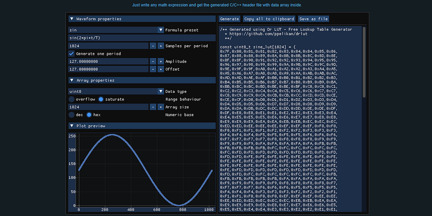Click the output code vertical scrollbar
The width and height of the screenshot is (432, 216).
point(364,62)
